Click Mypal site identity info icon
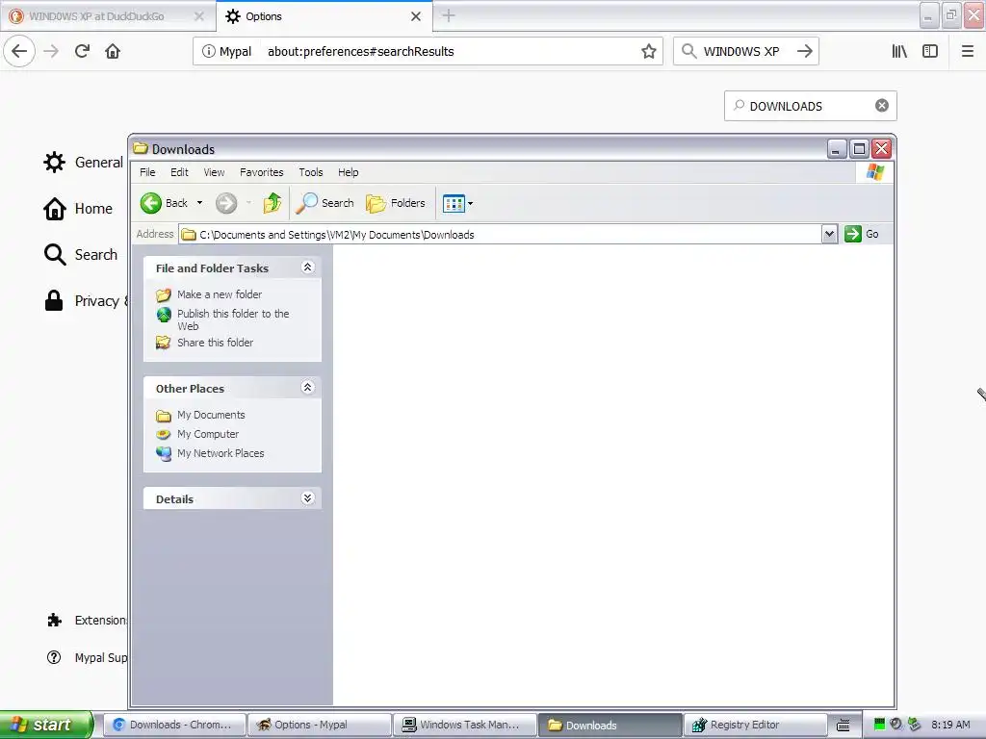The height and width of the screenshot is (739, 986). tap(209, 51)
